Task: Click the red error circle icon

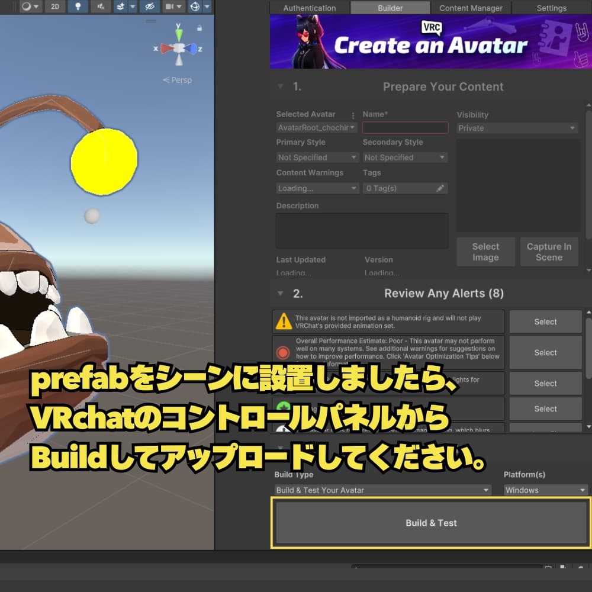Action: pos(283,353)
